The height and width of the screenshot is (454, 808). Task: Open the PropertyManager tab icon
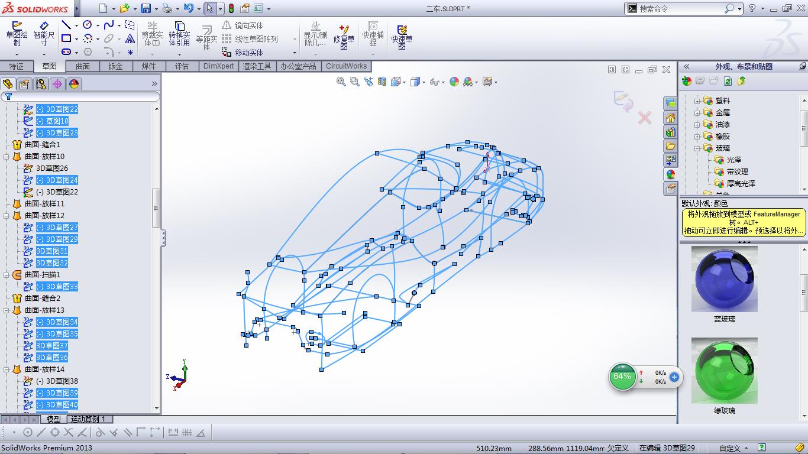click(x=24, y=84)
